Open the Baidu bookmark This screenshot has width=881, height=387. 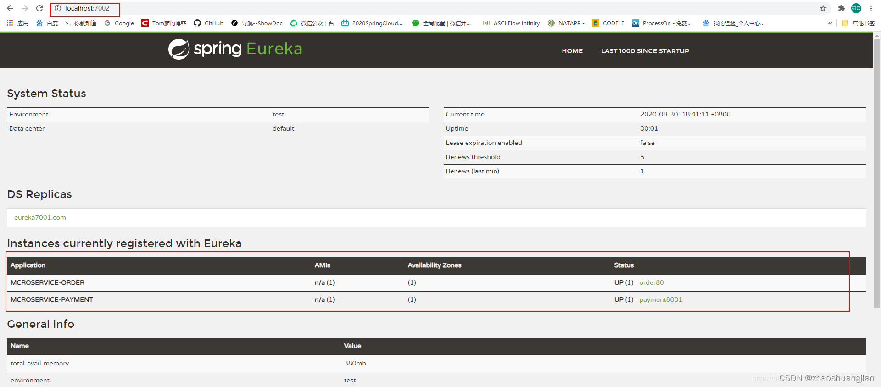66,23
